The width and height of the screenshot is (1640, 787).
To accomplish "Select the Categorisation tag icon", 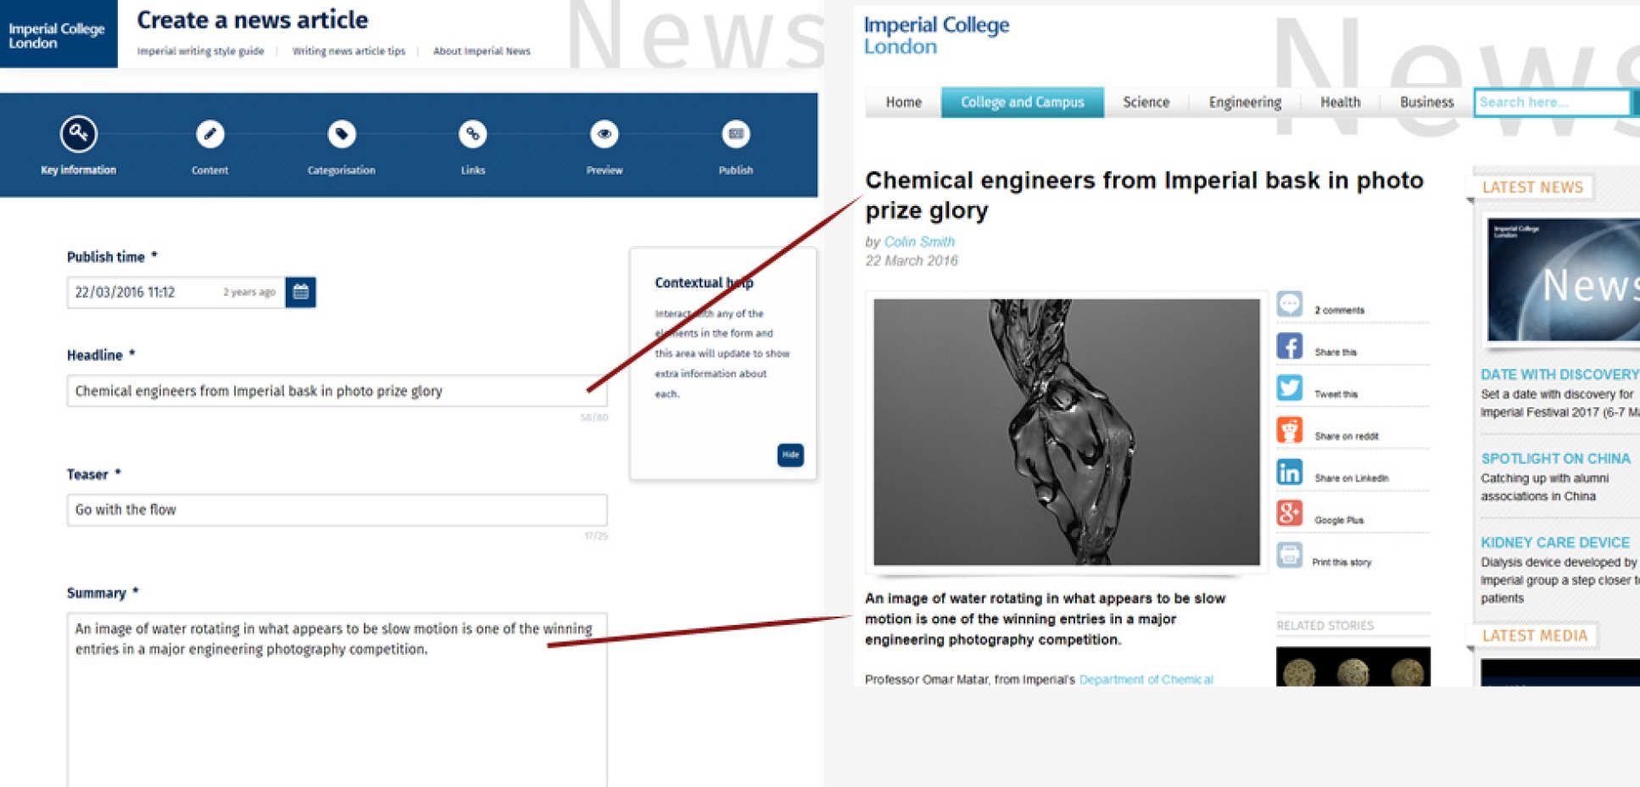I will [x=341, y=133].
